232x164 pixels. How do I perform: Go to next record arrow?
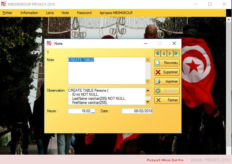point(170,53)
